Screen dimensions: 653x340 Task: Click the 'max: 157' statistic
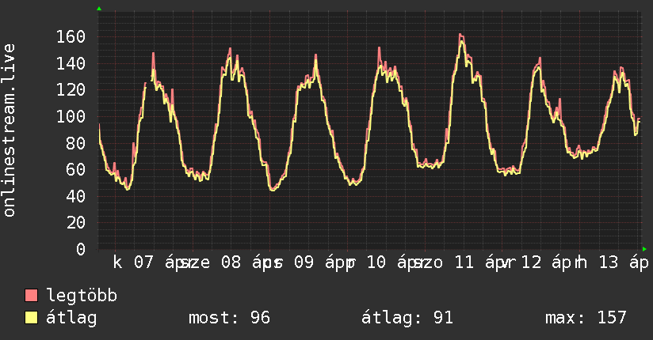point(586,318)
